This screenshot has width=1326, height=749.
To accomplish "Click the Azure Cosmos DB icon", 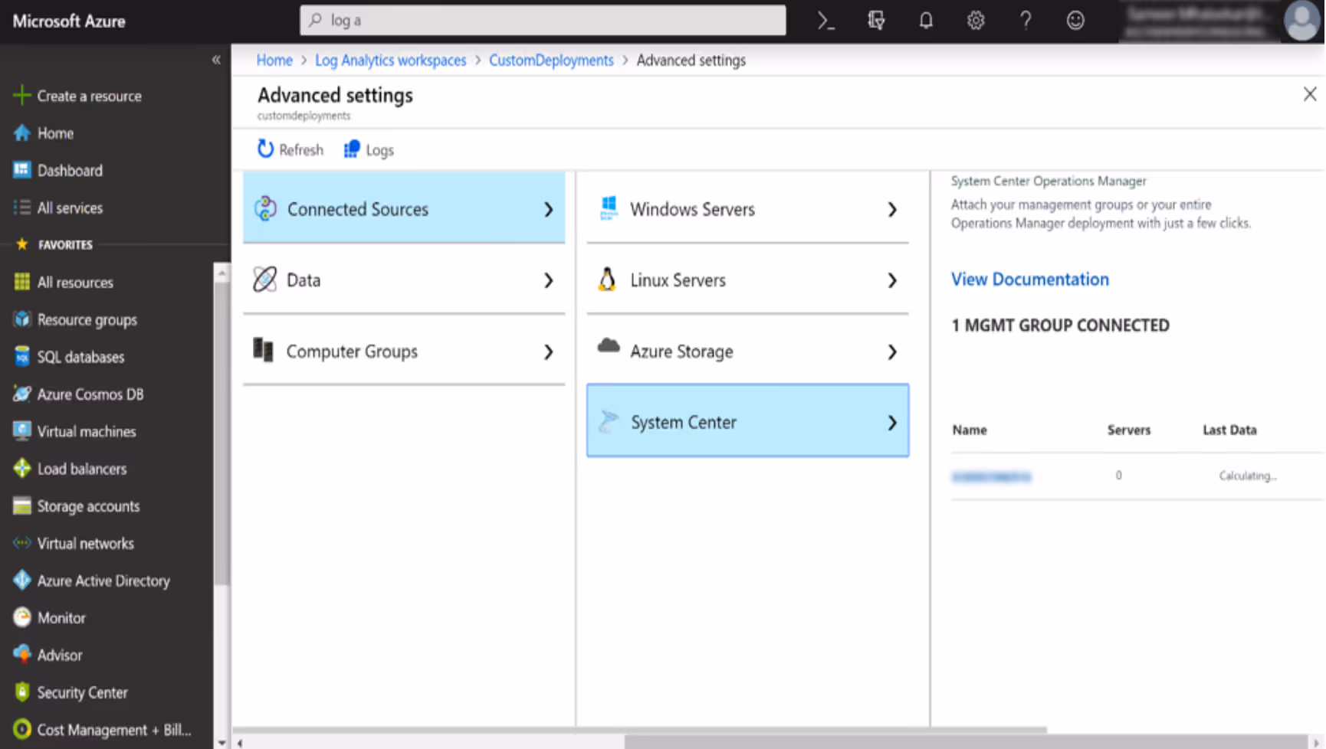I will pyautogui.click(x=21, y=394).
